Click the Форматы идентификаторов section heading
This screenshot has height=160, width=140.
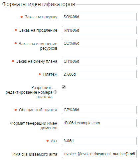coord(39,4)
